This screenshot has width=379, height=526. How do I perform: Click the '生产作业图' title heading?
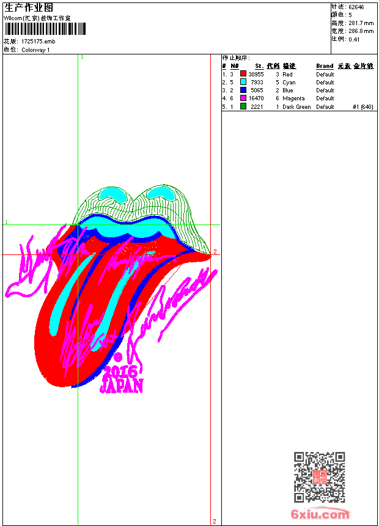point(29,8)
